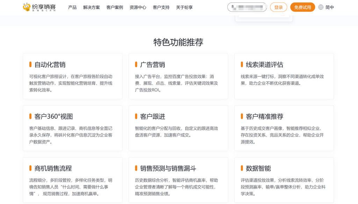Viewport: 358px width, 204px height.
Task: Click the orange 免费试用 button
Action: click(302, 7)
